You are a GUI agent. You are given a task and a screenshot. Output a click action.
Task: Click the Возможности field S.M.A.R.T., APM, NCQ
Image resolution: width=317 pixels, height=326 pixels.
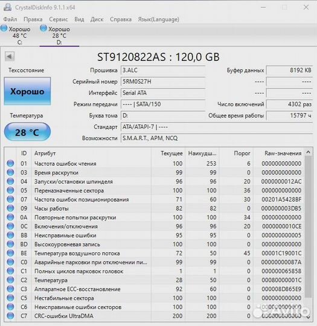coord(217,138)
